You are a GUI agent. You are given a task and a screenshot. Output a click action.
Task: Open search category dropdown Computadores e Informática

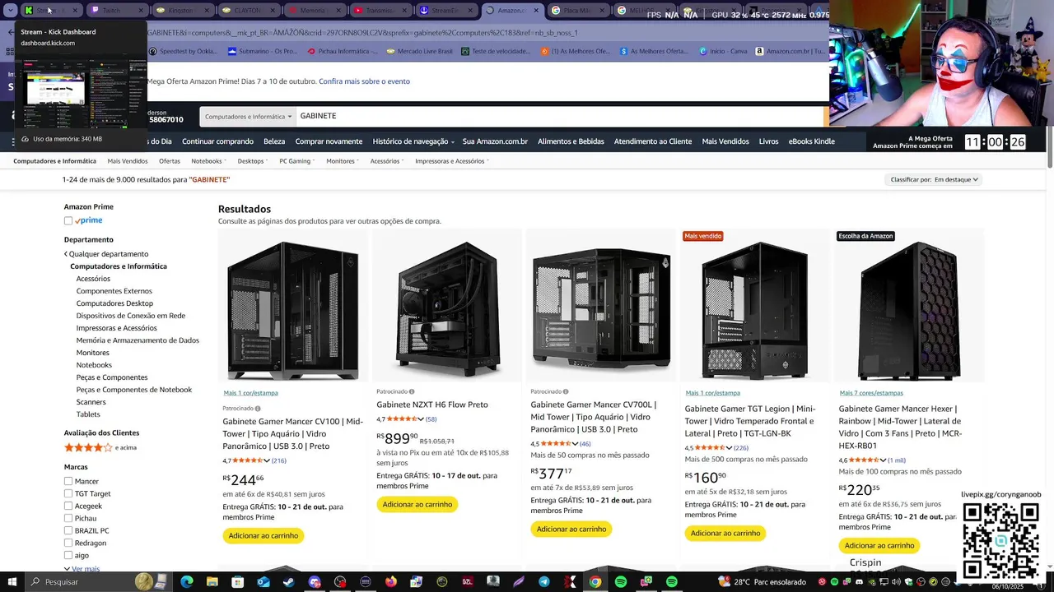(x=247, y=116)
